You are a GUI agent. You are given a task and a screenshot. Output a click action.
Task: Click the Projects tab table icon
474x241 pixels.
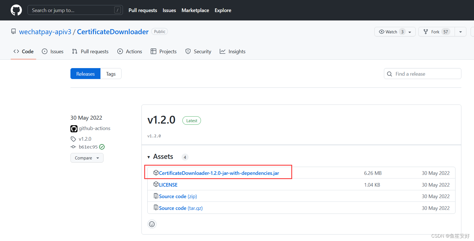coord(154,51)
